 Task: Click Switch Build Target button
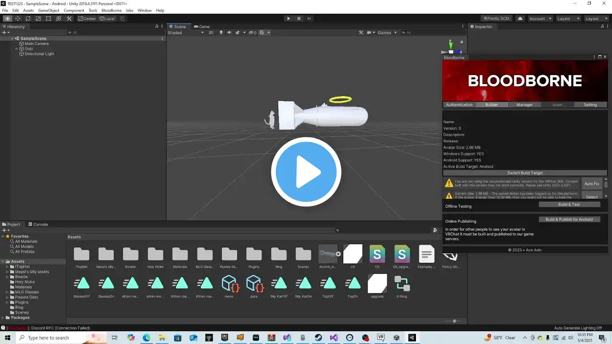[x=525, y=173]
